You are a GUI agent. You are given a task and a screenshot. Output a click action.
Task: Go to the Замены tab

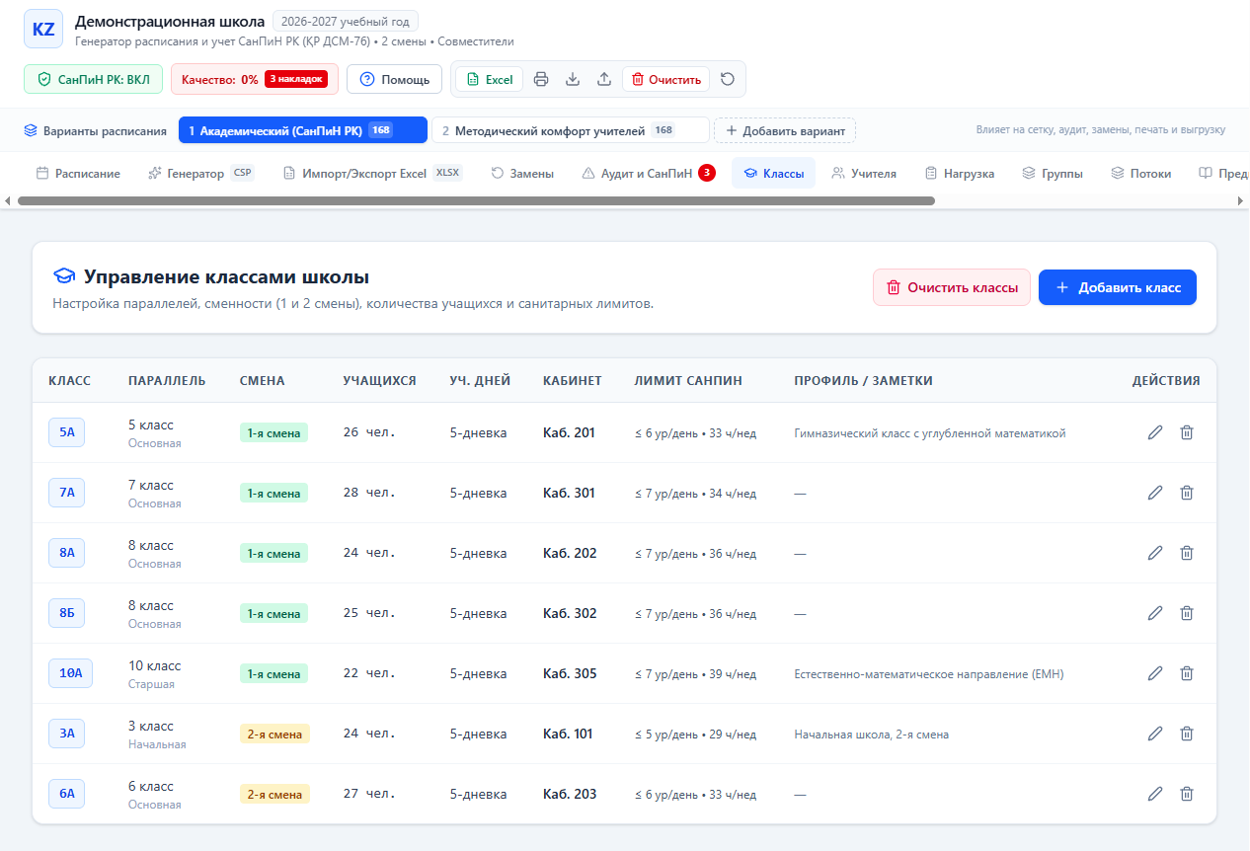522,174
